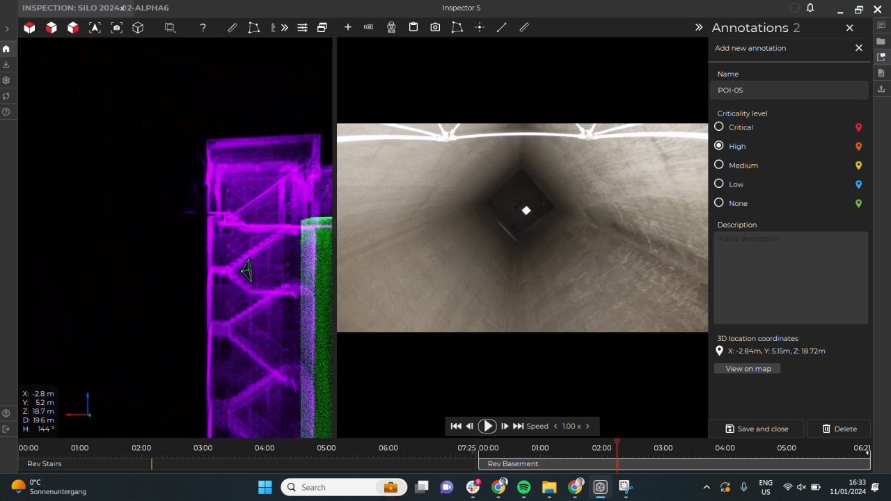Click the plus icon in the toolbar
Viewport: 891px width, 501px height.
point(348,27)
